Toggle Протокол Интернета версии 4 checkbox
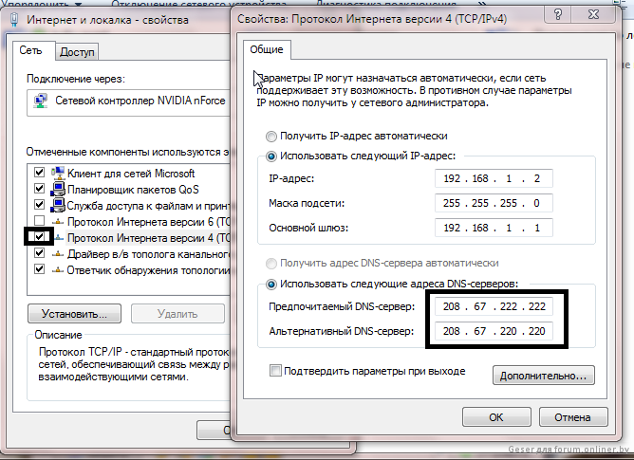634x460 pixels. coord(39,237)
